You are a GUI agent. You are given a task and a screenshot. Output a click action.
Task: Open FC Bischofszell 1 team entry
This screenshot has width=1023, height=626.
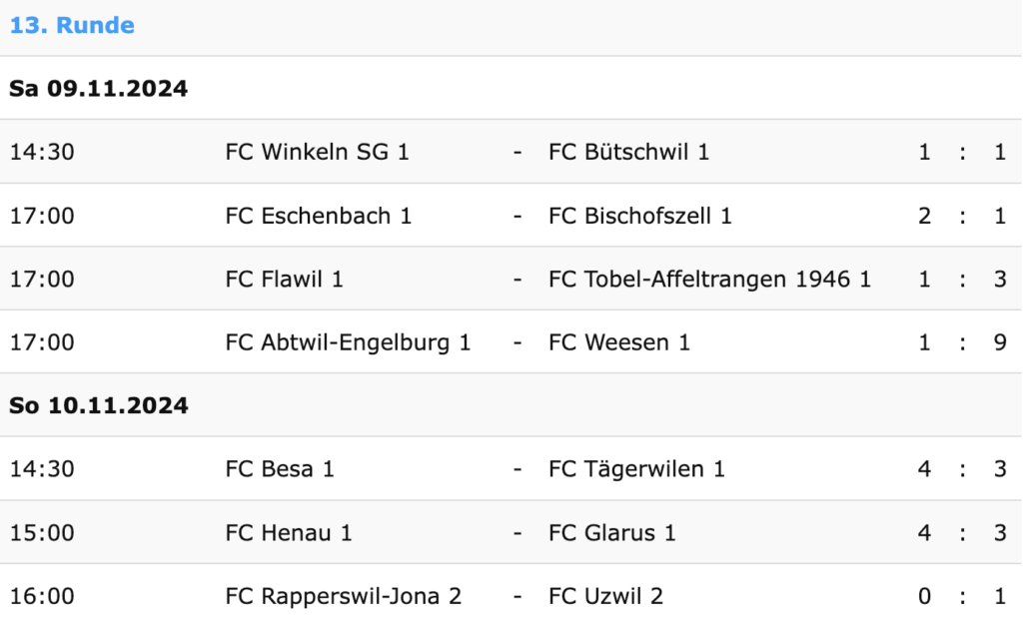640,216
